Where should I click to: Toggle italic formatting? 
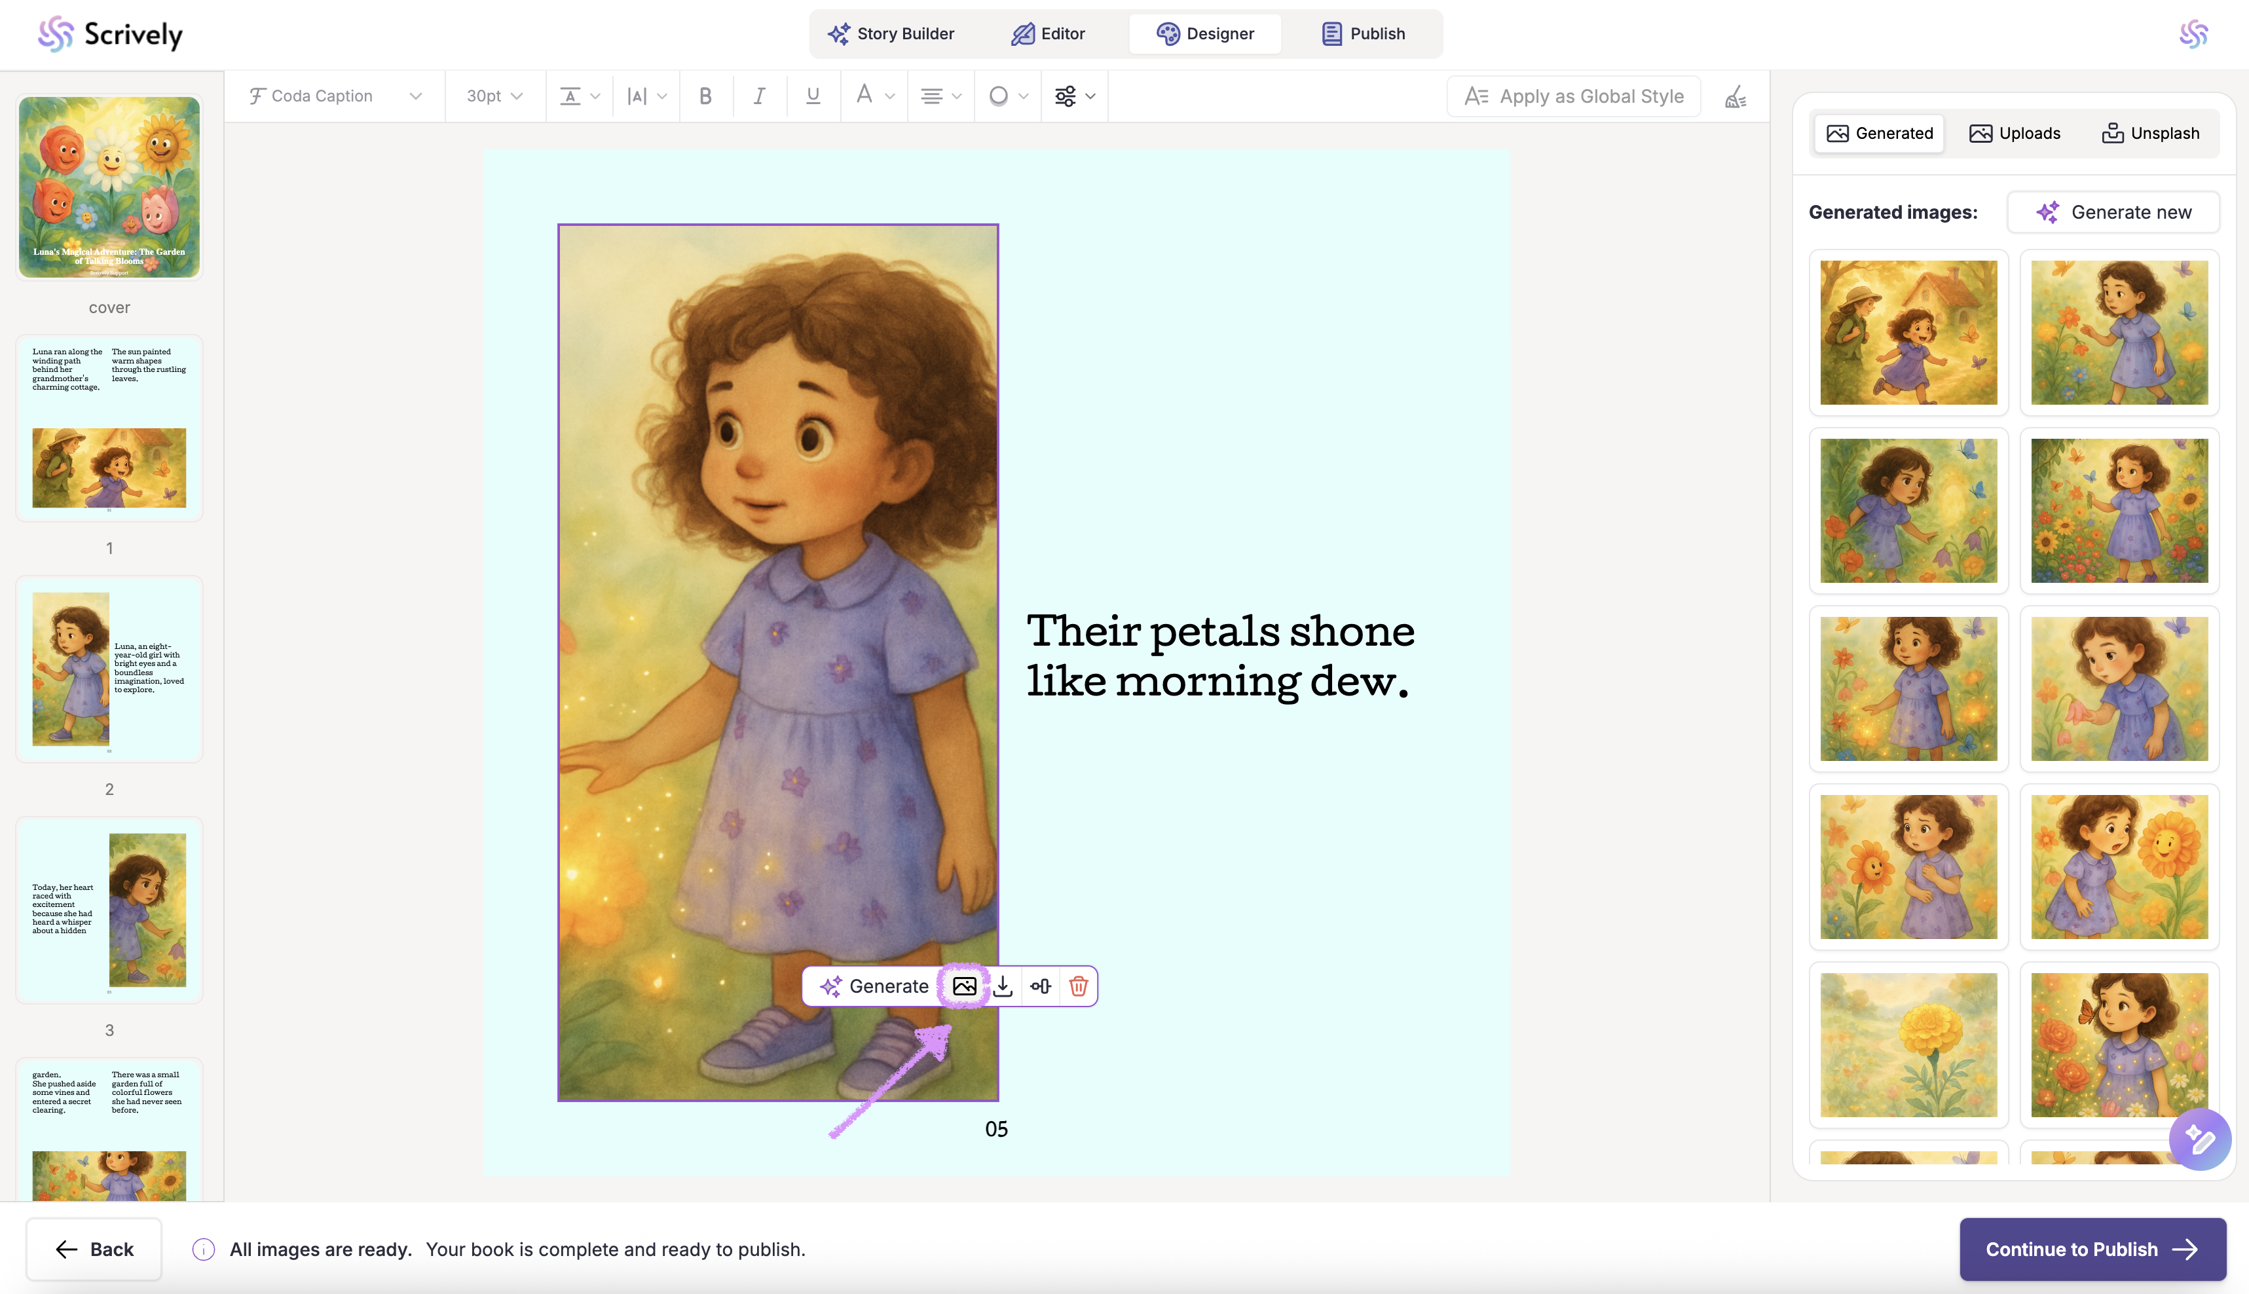pos(759,96)
